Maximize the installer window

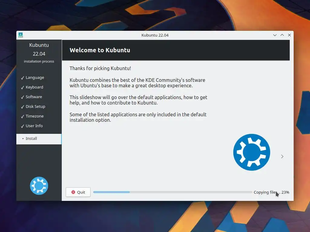(282, 35)
